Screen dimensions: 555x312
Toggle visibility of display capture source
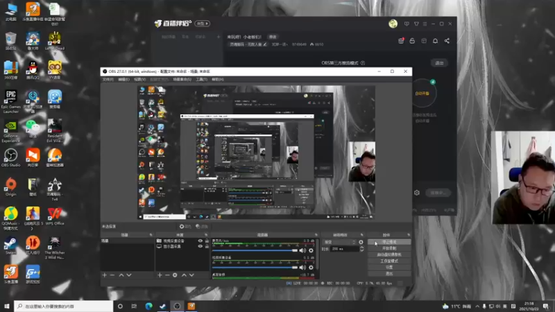[x=200, y=246]
